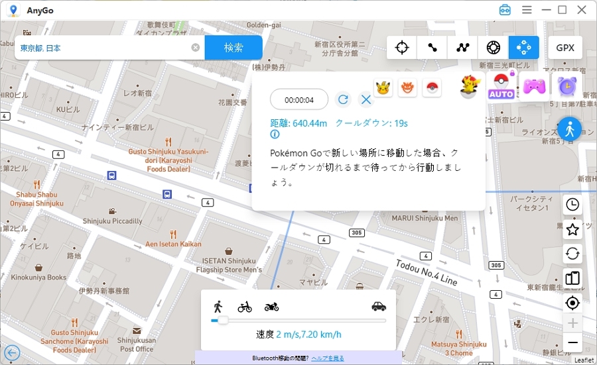
Task: Select the teleport mode crosshair icon
Action: click(402, 48)
